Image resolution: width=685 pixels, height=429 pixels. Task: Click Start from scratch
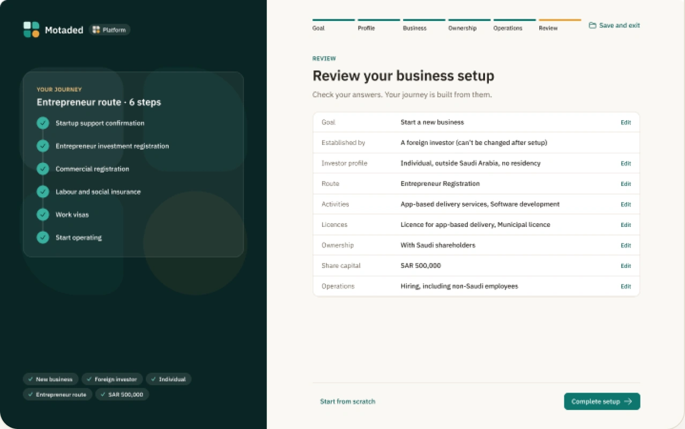point(347,401)
